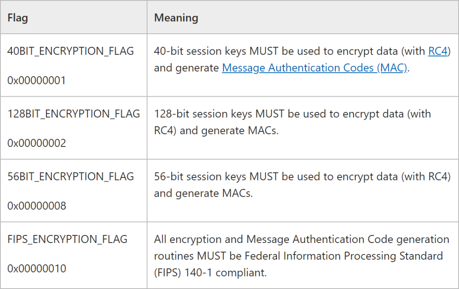Click the Flag column header
Image resolution: width=459 pixels, height=289 pixels.
(x=18, y=18)
